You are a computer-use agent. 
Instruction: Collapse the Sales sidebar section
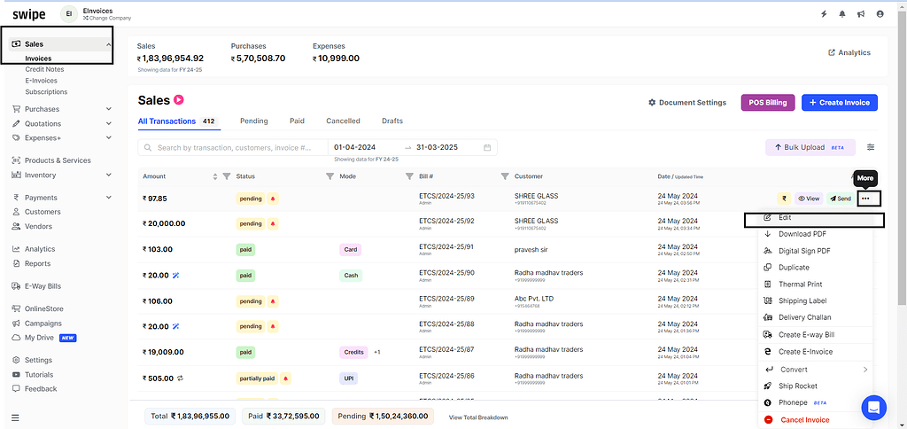point(108,44)
